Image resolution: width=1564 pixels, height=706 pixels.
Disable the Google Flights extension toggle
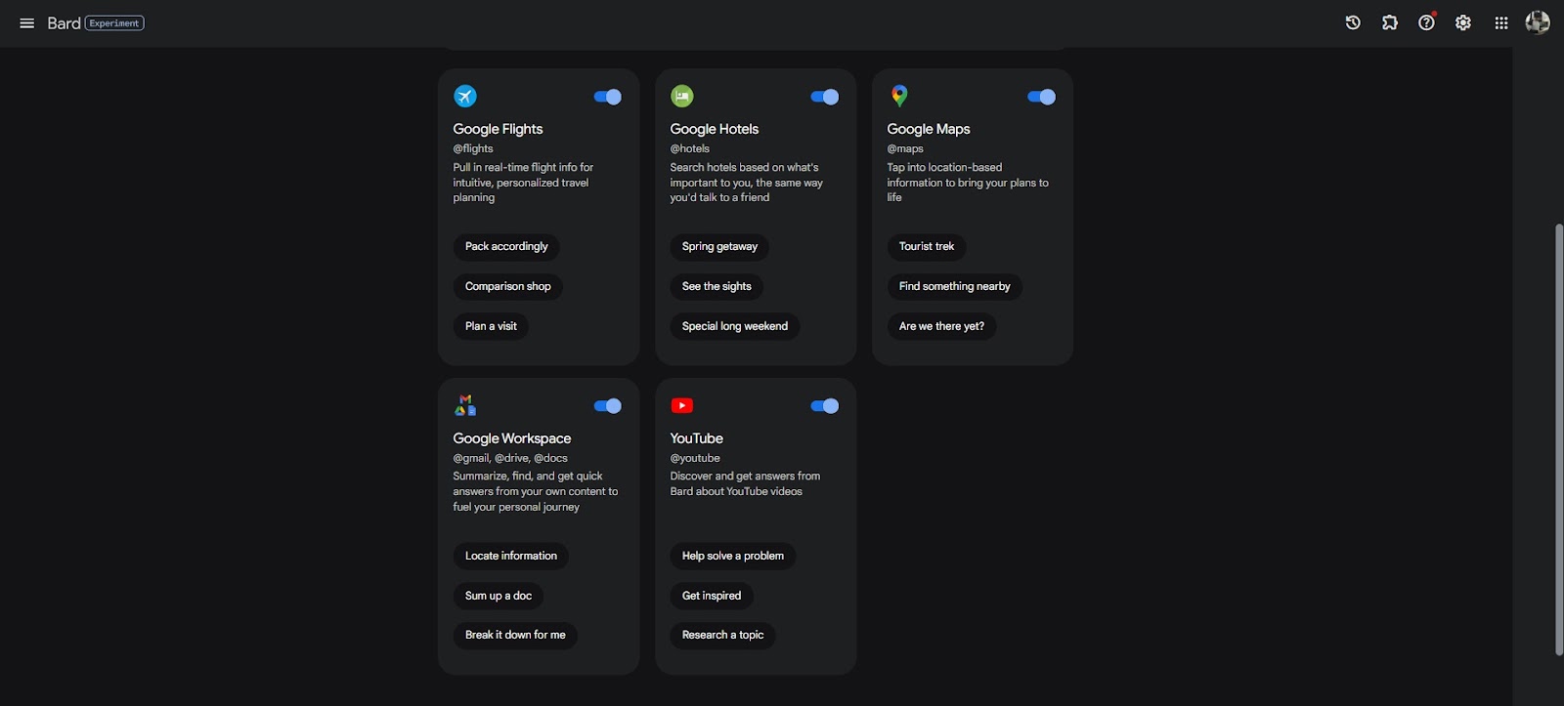(x=607, y=97)
